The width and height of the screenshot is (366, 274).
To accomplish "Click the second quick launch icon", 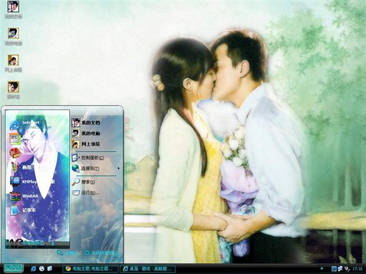I will [x=42, y=269].
